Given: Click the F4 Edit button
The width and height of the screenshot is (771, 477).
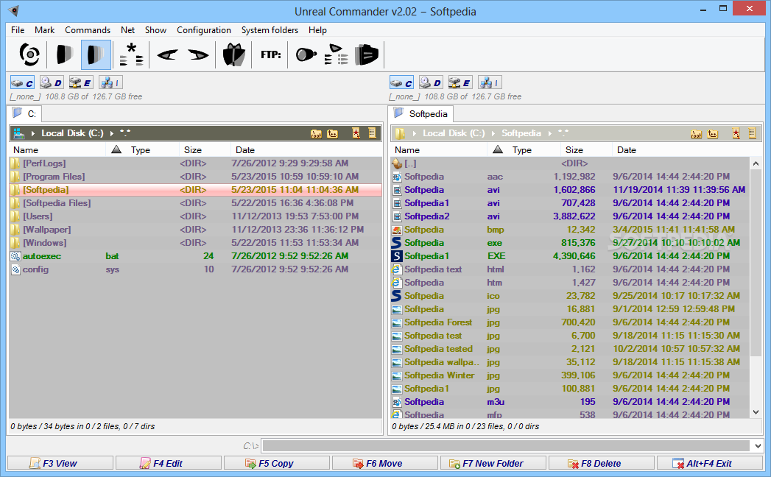Looking at the screenshot, I should 169,463.
